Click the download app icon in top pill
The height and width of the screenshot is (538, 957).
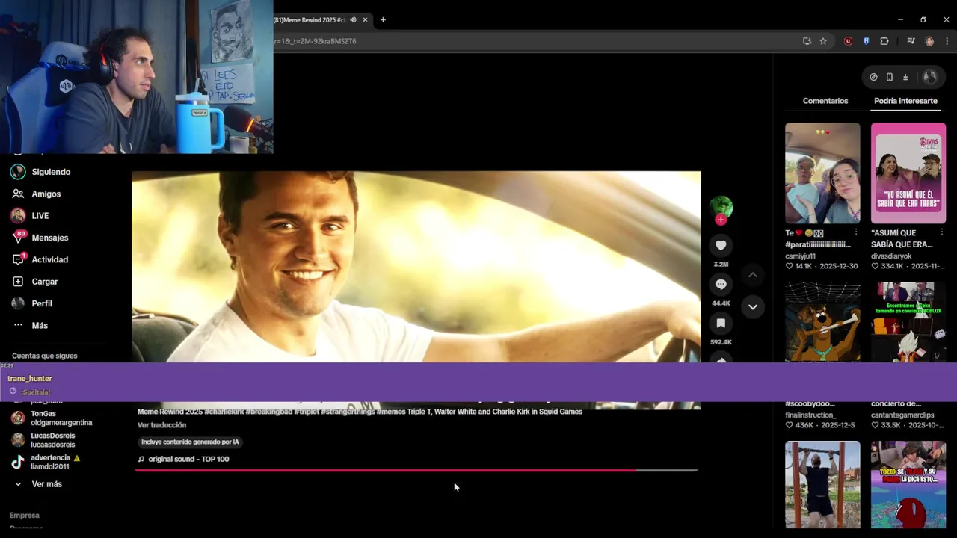(905, 77)
